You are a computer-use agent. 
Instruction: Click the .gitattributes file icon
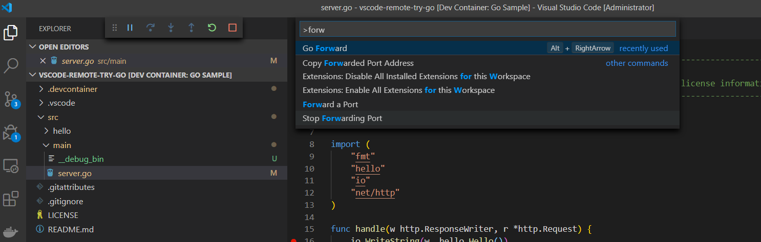tap(40, 187)
